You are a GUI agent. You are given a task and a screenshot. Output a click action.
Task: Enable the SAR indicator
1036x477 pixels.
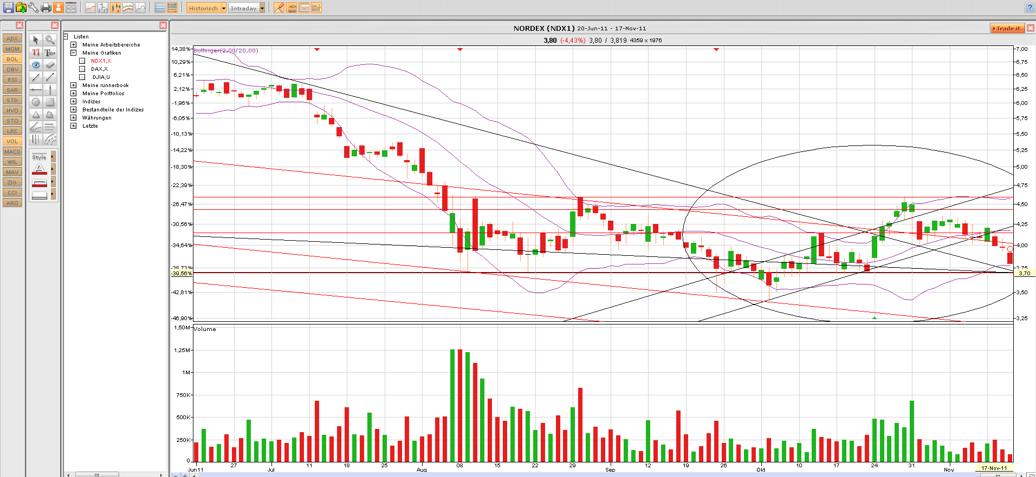click(12, 90)
